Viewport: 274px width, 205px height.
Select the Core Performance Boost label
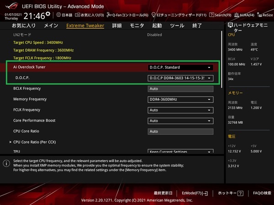pos(34,120)
